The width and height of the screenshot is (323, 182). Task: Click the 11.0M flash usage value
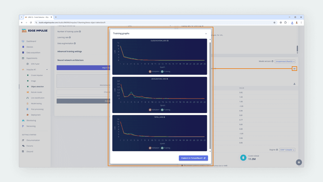tap(252, 159)
